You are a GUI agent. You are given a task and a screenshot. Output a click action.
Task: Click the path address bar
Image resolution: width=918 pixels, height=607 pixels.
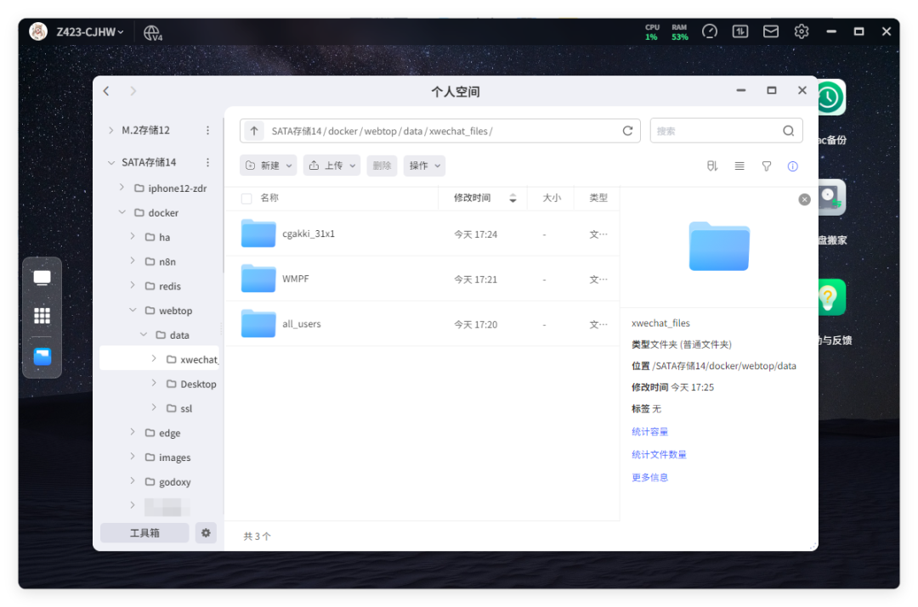point(440,131)
